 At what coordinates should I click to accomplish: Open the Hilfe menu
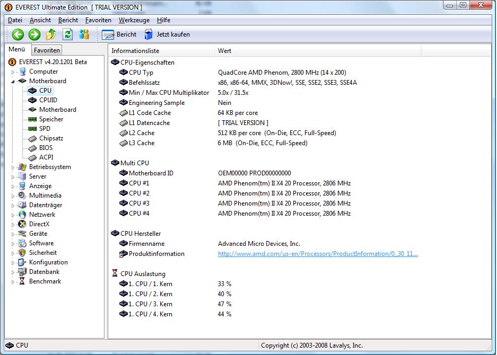[163, 20]
